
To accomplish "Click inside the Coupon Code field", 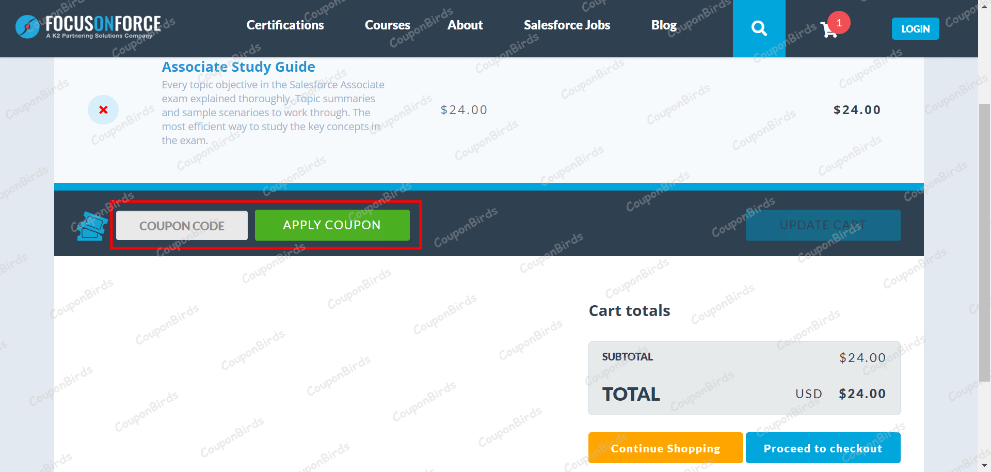I will pos(182,225).
